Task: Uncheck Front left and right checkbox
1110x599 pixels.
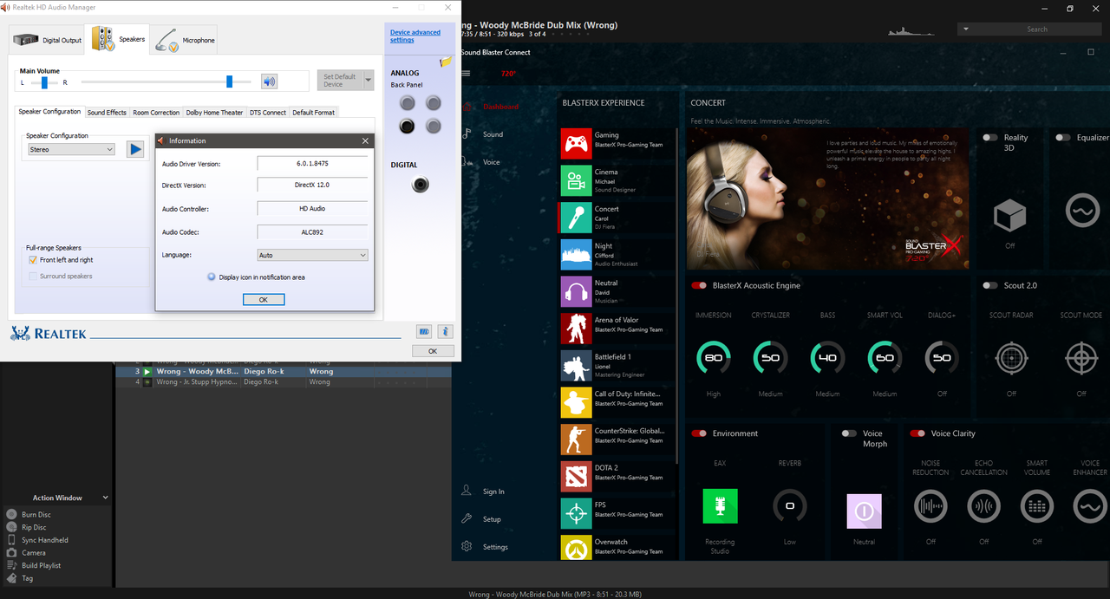Action: click(x=33, y=260)
